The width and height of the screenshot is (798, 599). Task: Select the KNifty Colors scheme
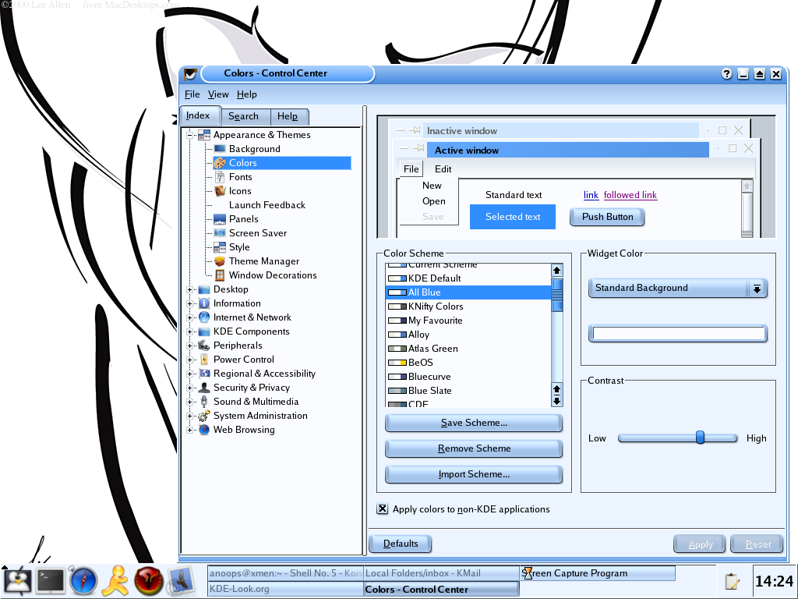coord(468,306)
